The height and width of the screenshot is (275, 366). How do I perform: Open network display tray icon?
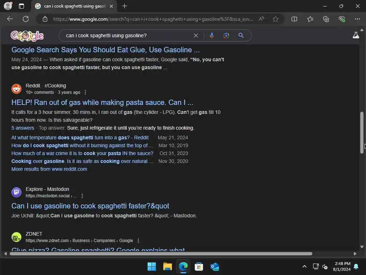point(316,266)
